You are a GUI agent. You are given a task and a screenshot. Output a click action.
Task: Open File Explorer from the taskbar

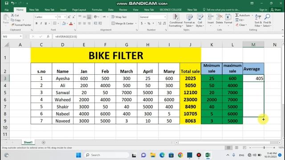153,155
